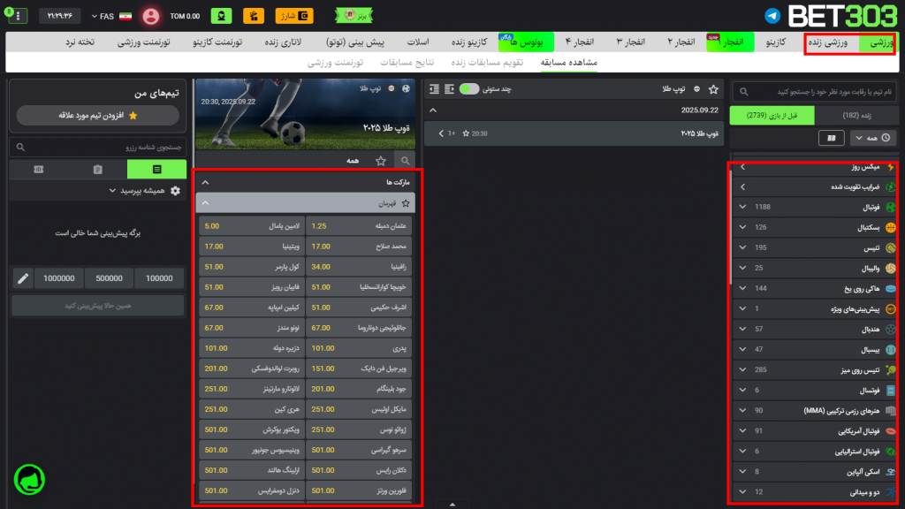Click the افزودن تیم مورد علاقه button
The height and width of the screenshot is (509, 905).
coord(97,115)
